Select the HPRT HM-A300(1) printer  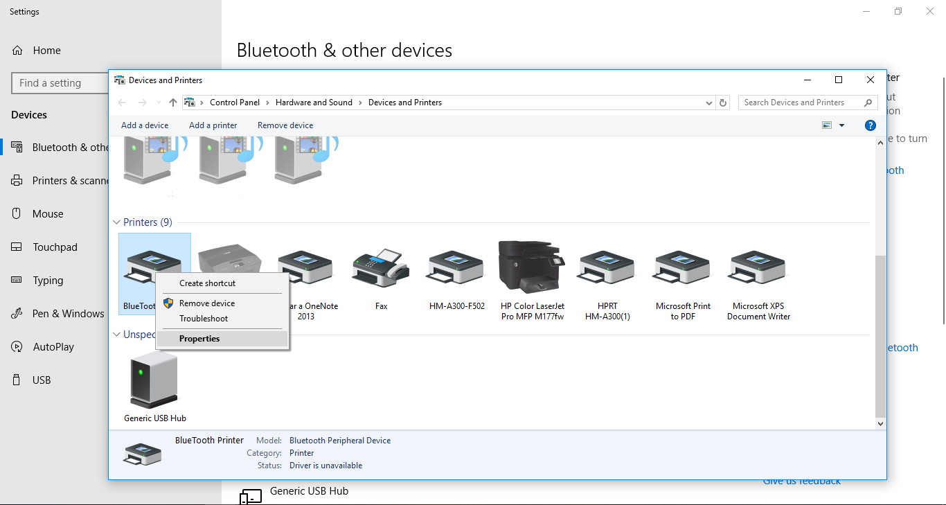coord(607,267)
